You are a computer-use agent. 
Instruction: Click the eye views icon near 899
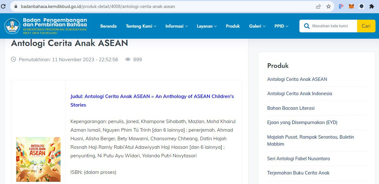point(128,59)
